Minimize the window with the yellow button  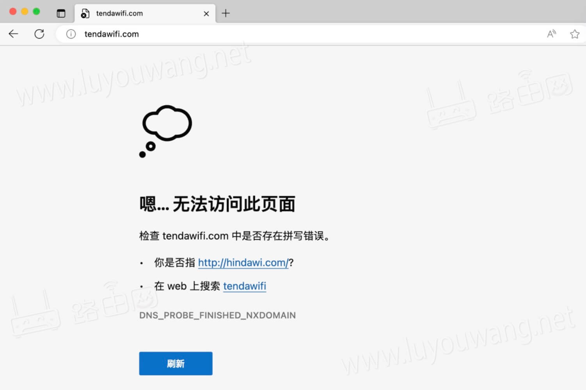(25, 12)
